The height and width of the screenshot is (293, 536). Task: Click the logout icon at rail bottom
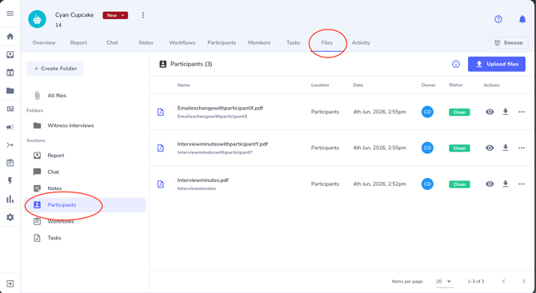10,283
